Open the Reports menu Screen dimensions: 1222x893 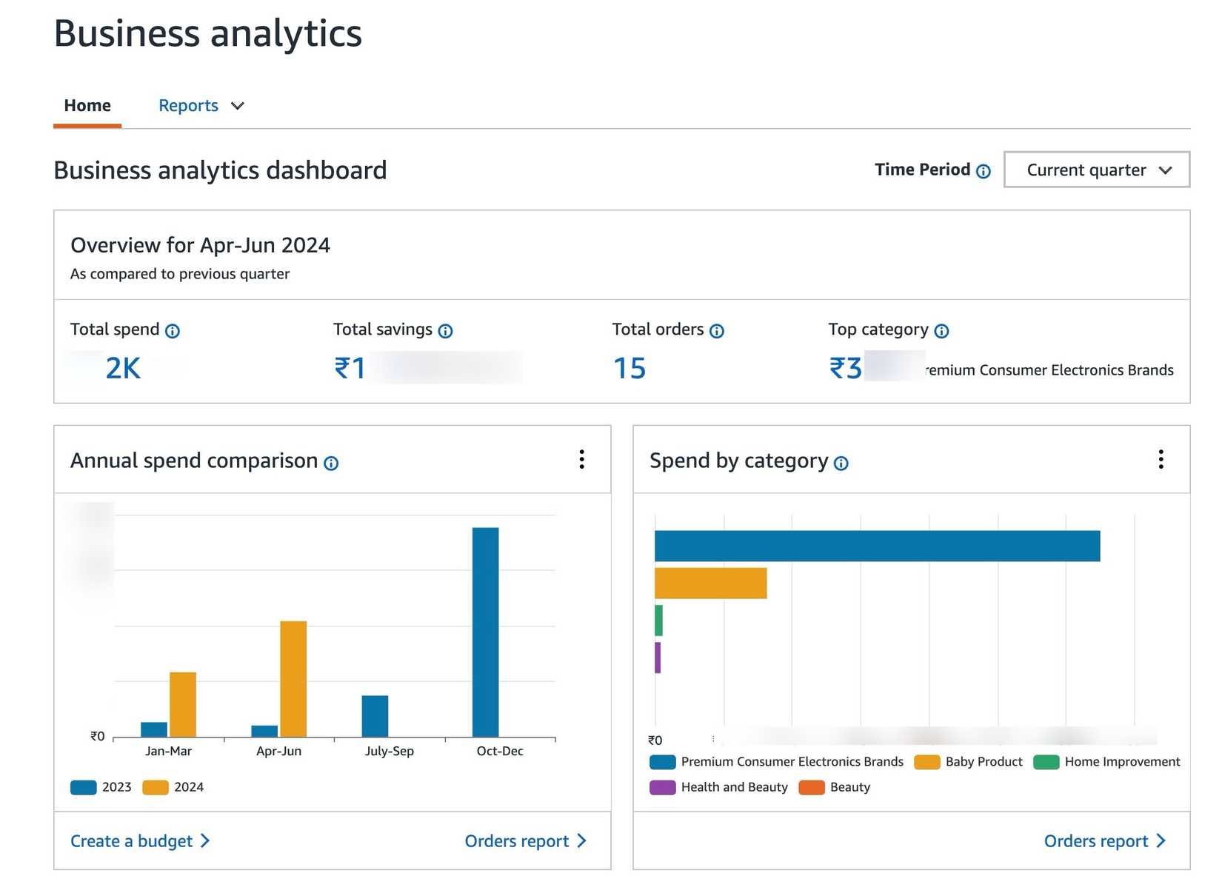[188, 105]
